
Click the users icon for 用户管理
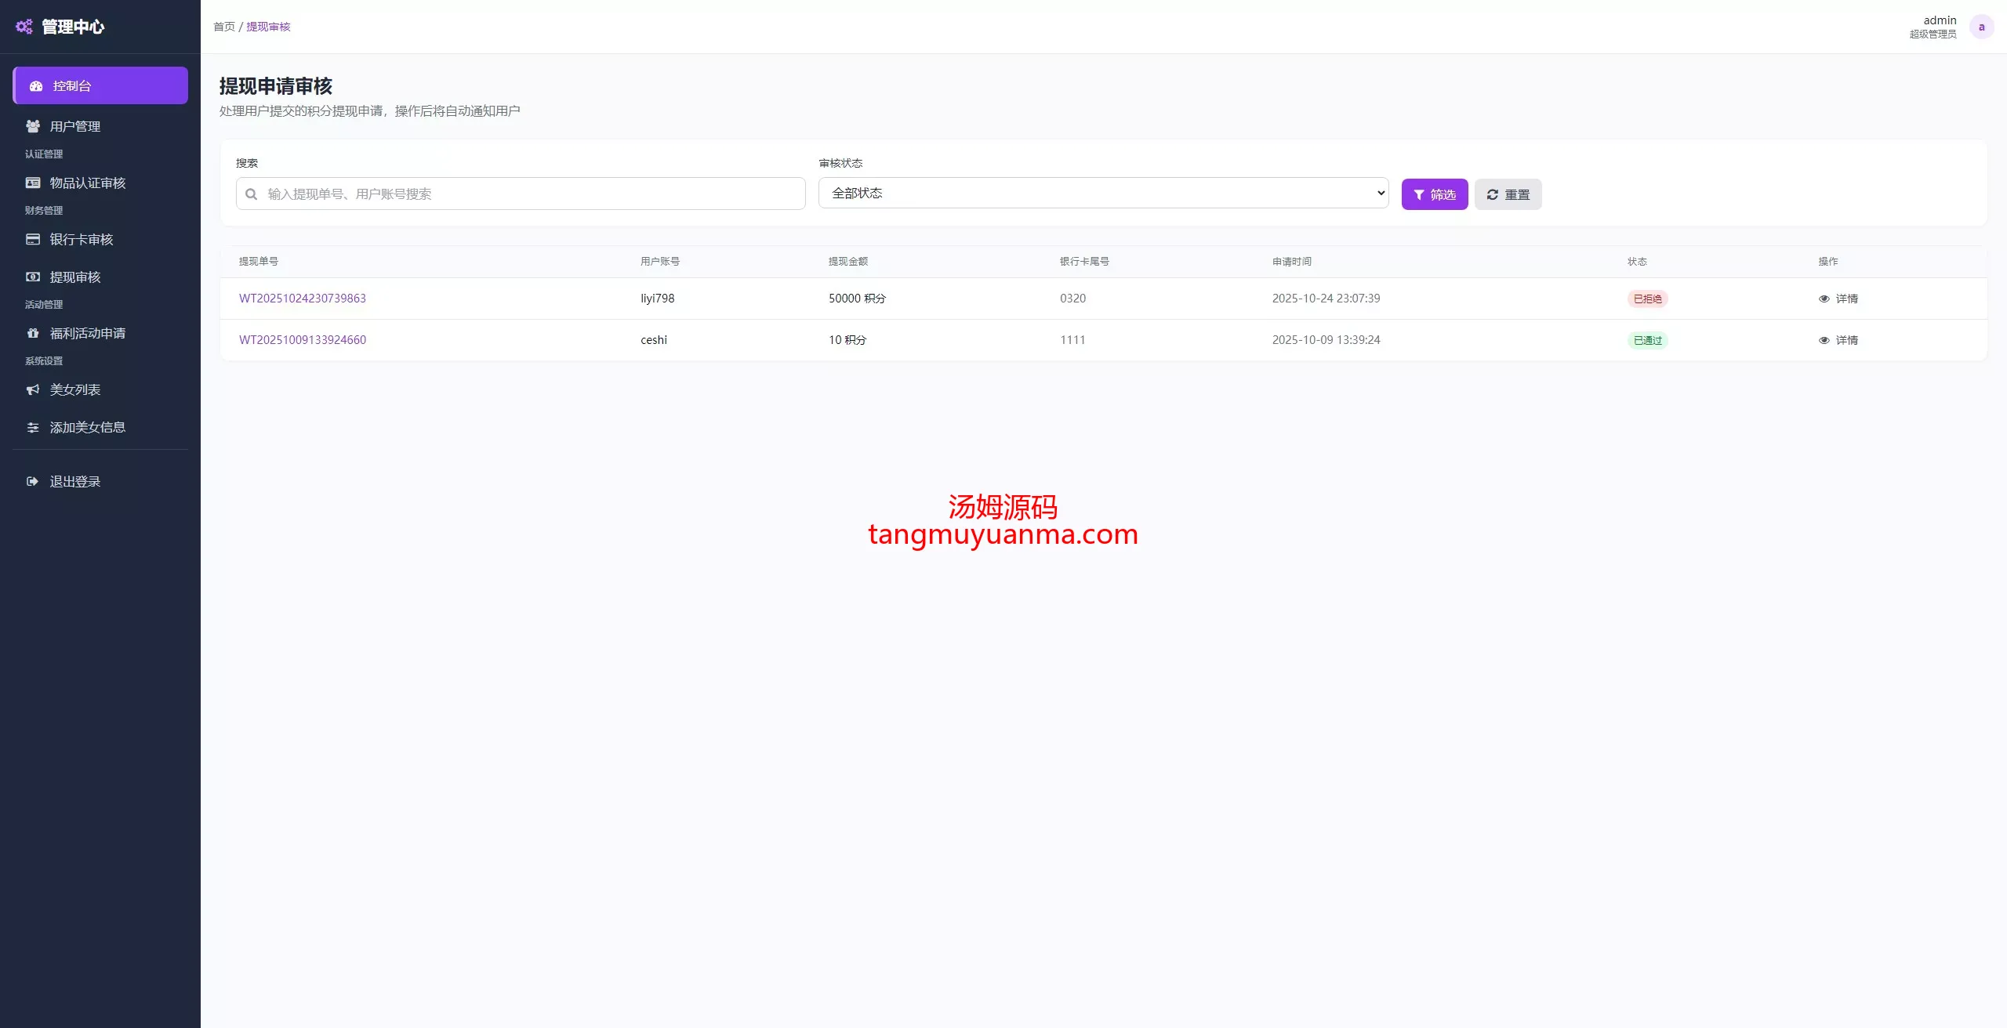click(33, 126)
